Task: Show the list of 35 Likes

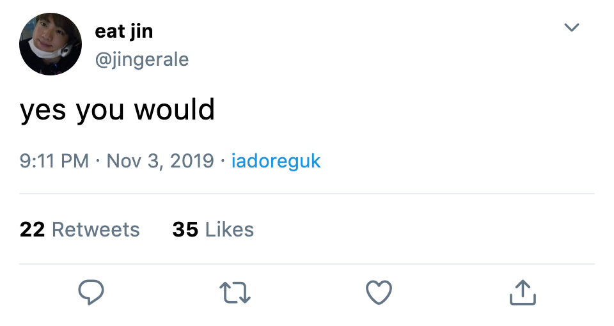Action: (213, 229)
